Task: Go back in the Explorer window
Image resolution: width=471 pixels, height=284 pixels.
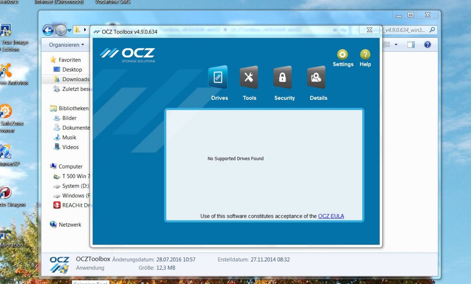Action: (48, 30)
